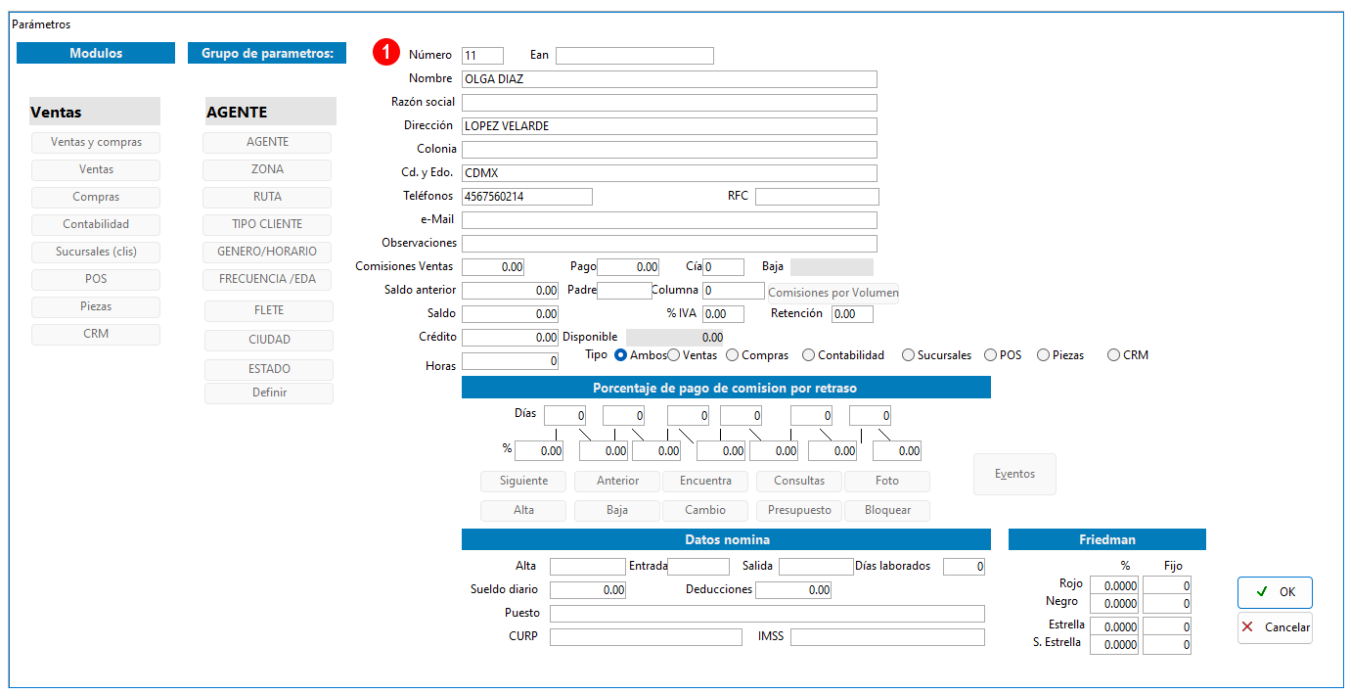Select the GENERO/HORARIO parameter group
The width and height of the screenshot is (1350, 694).
click(x=267, y=253)
